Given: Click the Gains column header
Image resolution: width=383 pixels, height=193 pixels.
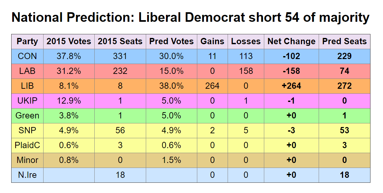Looking at the screenshot, I should pyautogui.click(x=212, y=42).
